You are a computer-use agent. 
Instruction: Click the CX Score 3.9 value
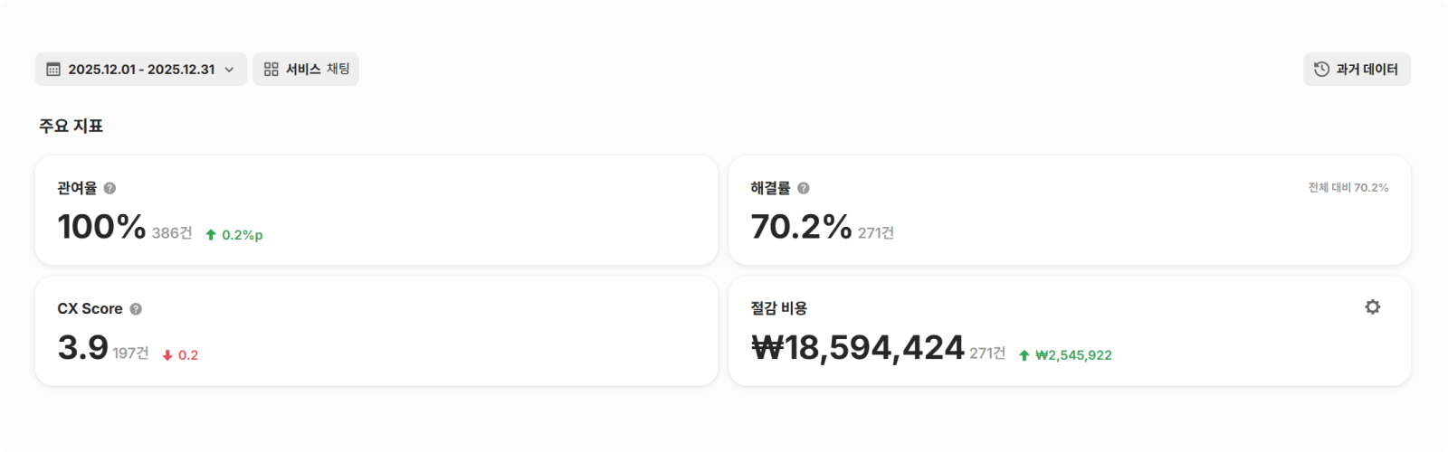(82, 348)
